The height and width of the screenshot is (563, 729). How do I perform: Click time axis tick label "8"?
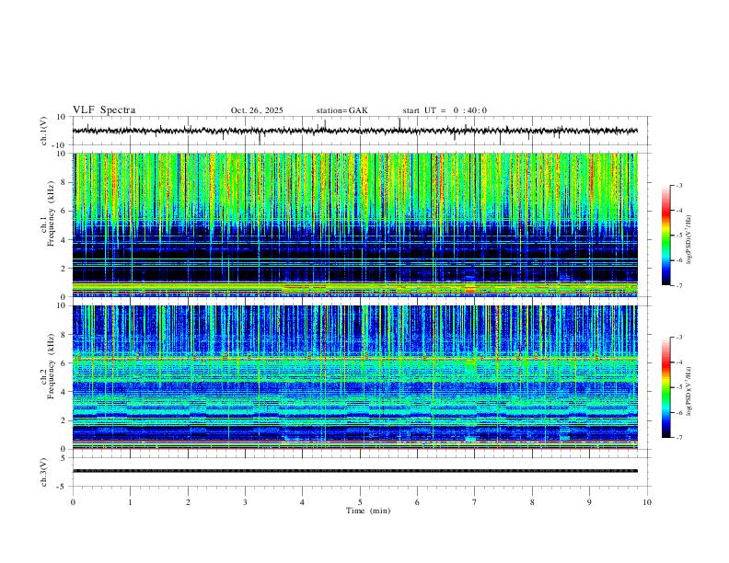[532, 502]
